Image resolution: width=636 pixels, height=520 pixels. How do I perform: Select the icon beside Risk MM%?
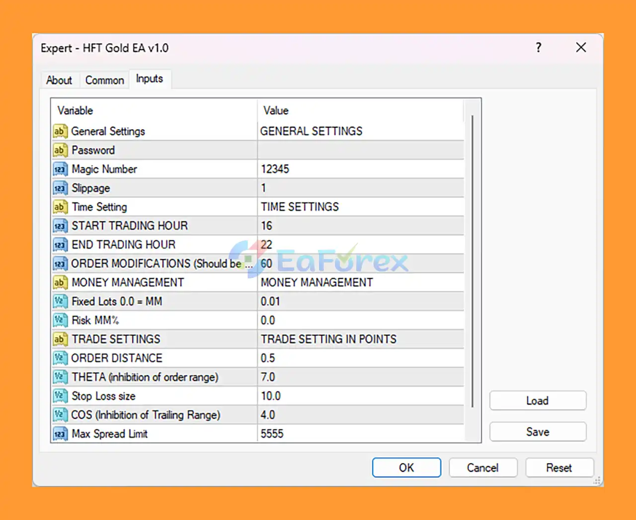pos(60,321)
